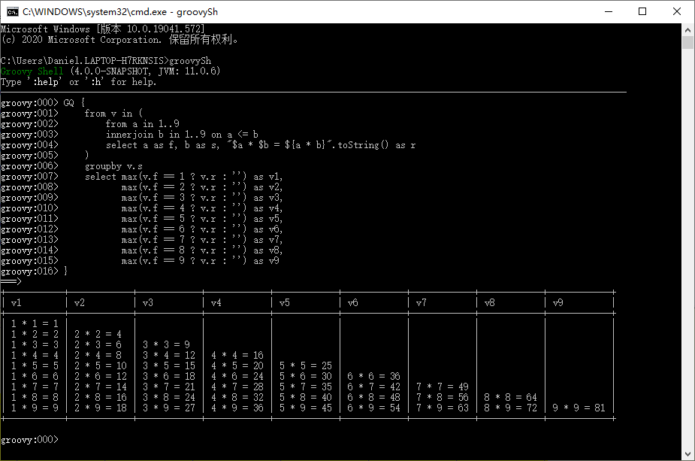Screen dimensions: 695x461
Task: Click 'innerjoin b in 1..9 on a <= b'
Action: tap(182, 135)
